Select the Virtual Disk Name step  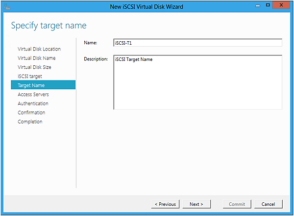(37, 58)
